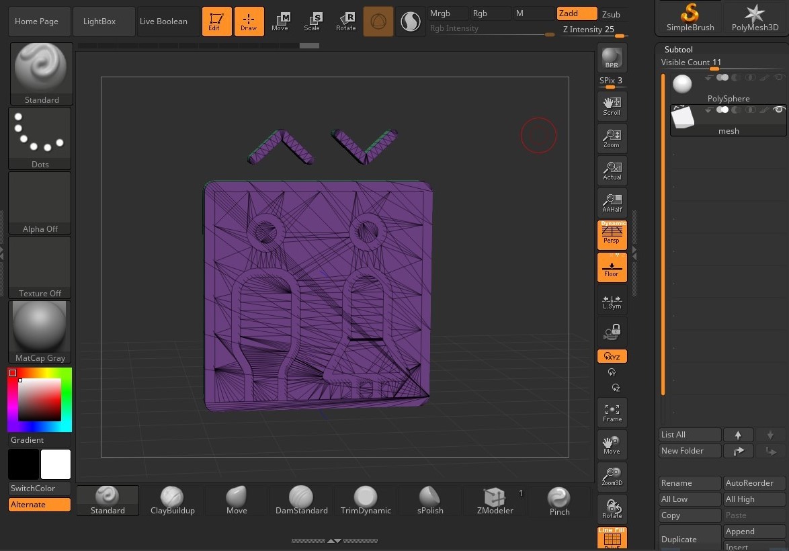Click the Z Intensity slider
Screen dimensions: 789x551
click(593, 30)
